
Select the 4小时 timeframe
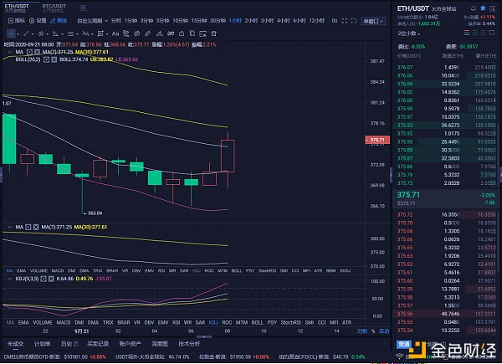point(283,21)
